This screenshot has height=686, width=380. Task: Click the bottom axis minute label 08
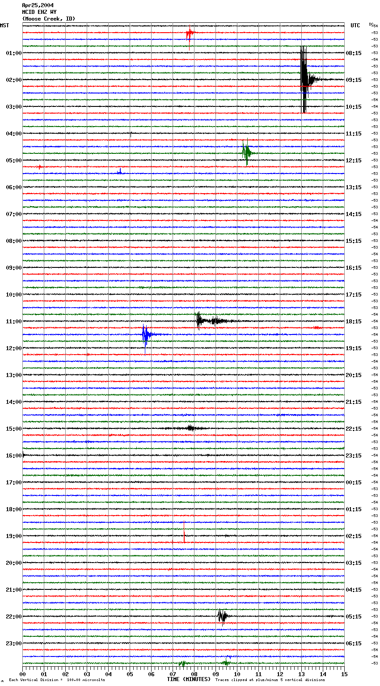point(194,674)
